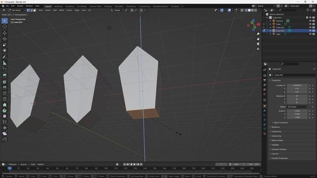Open the Mesh menu in header

click(x=61, y=10)
